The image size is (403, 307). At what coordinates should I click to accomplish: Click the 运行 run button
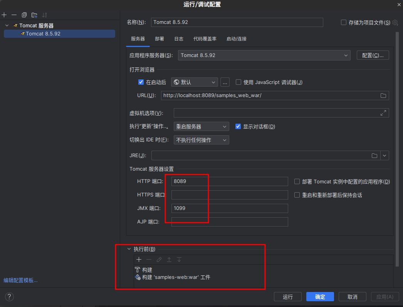[287, 297]
